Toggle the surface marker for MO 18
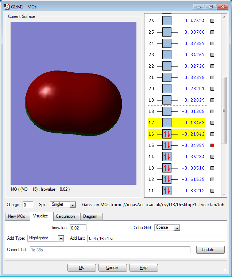The image size is (232, 277). 213,111
